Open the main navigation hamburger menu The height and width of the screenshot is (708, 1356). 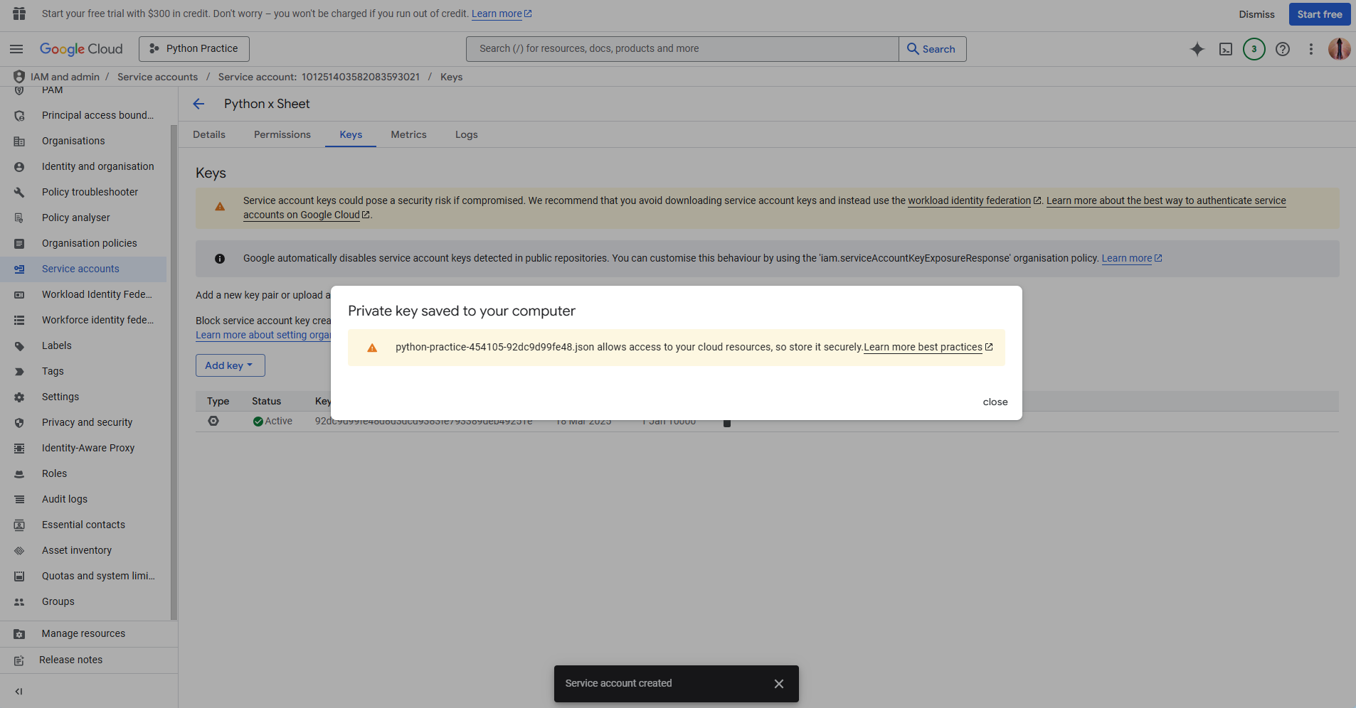pyautogui.click(x=16, y=49)
